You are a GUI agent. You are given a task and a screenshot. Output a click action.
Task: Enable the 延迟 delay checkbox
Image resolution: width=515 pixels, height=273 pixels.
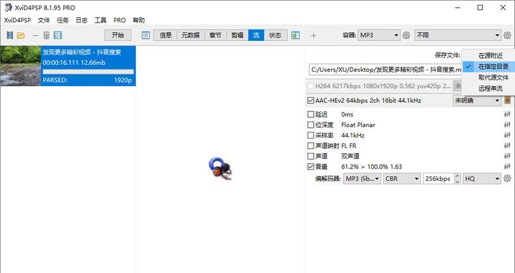(x=310, y=115)
